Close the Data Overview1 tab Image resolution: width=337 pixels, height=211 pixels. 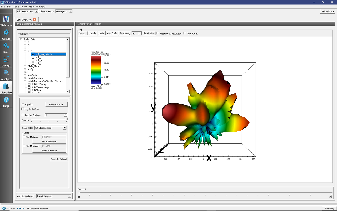point(35,20)
